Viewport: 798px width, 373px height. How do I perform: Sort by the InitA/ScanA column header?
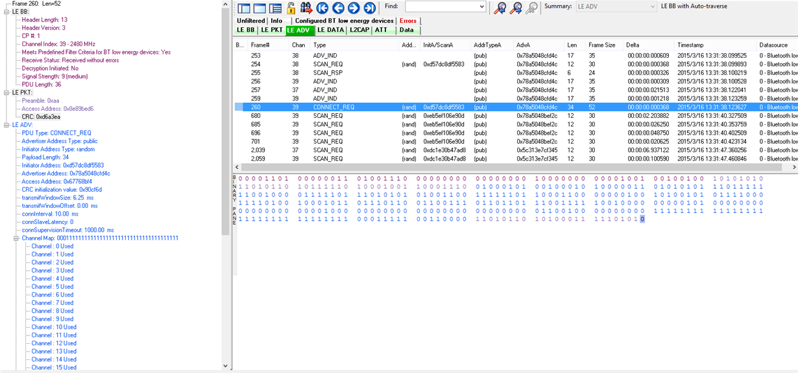(x=446, y=45)
